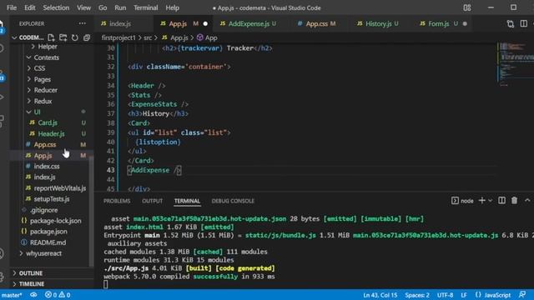534x300 pixels.
Task: Click the master branch in status bar
Action: click(x=12, y=295)
